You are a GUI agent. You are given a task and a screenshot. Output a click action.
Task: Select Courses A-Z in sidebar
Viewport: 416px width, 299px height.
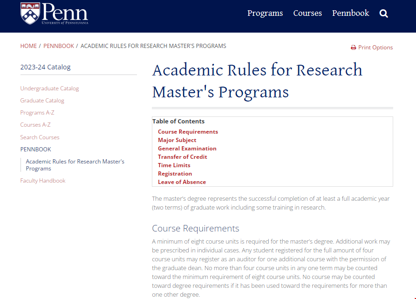tap(35, 125)
